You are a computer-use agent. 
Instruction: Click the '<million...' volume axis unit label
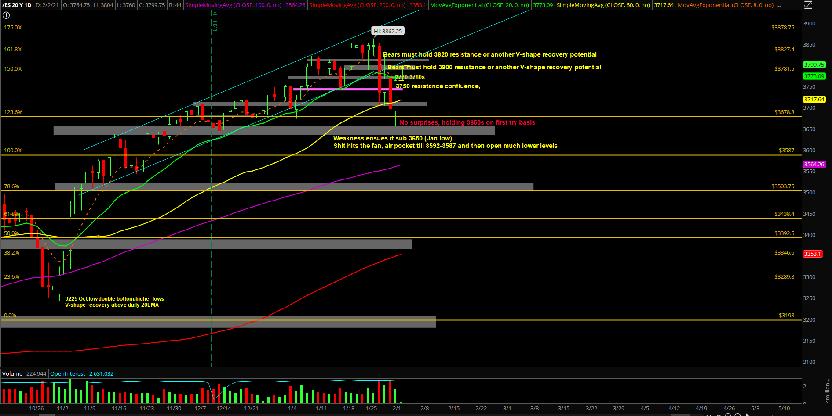[x=827, y=392]
